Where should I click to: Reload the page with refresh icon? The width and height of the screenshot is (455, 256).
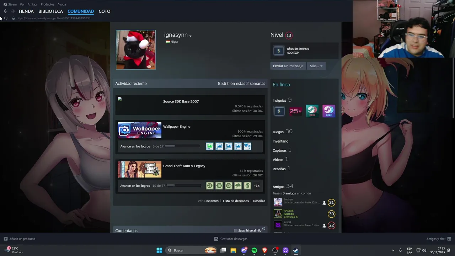pos(6,18)
